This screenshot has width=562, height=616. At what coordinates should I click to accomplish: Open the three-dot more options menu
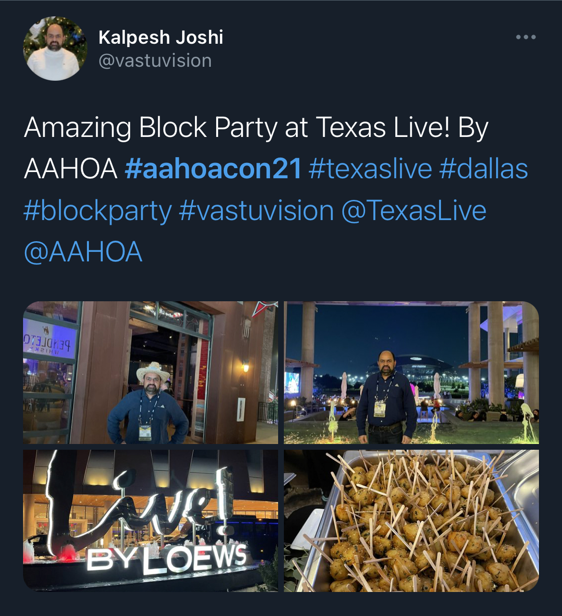(x=525, y=37)
